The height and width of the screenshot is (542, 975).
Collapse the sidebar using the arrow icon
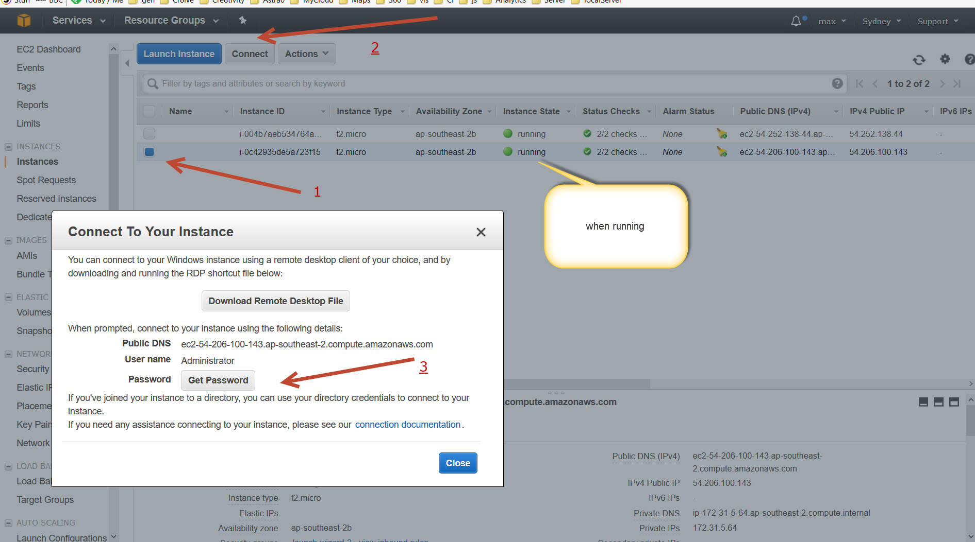(127, 63)
